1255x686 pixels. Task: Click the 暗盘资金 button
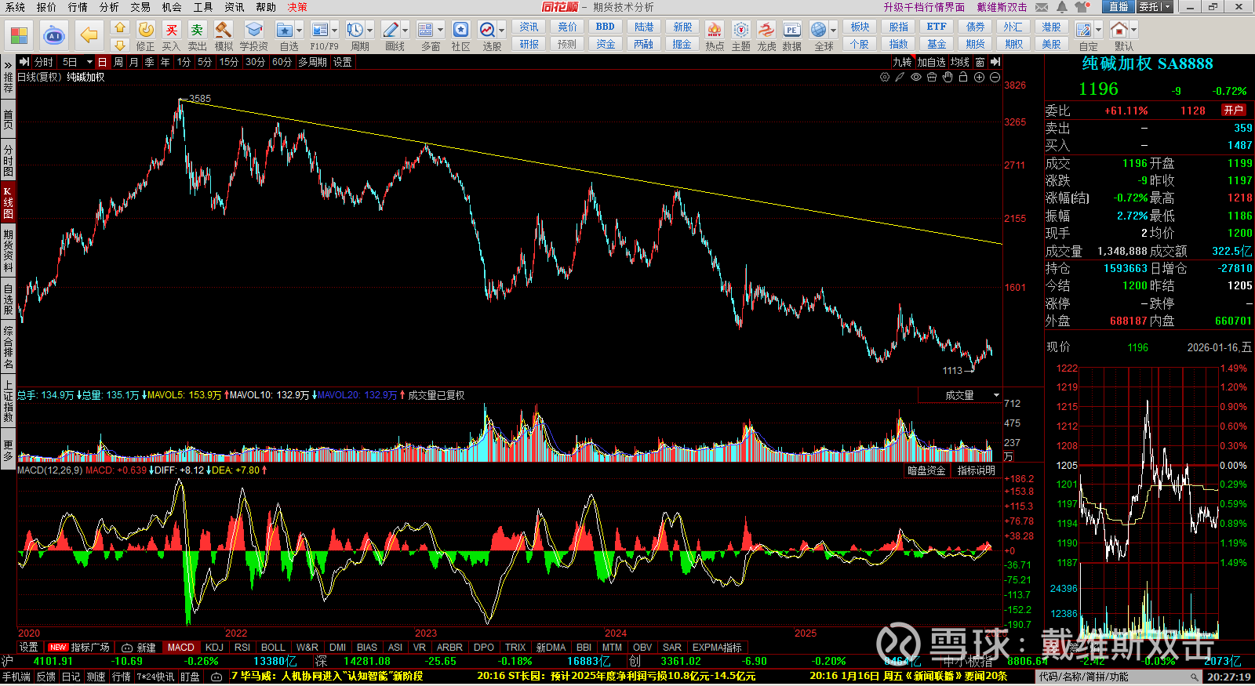pos(926,470)
